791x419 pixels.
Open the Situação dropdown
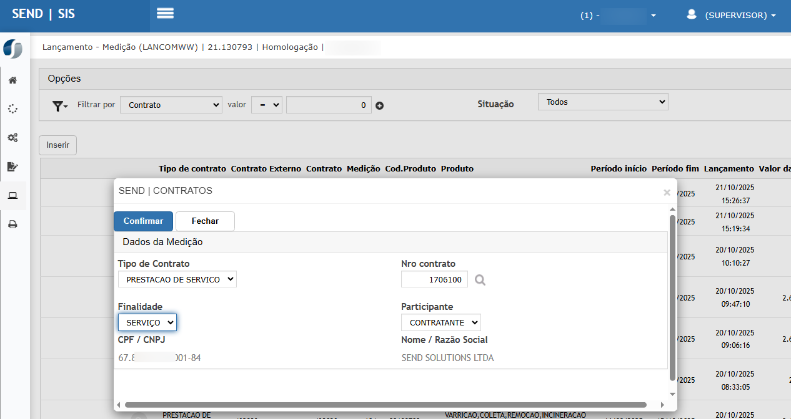(x=602, y=102)
